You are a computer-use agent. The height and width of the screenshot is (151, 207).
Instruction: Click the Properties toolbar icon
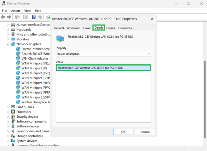(25, 17)
